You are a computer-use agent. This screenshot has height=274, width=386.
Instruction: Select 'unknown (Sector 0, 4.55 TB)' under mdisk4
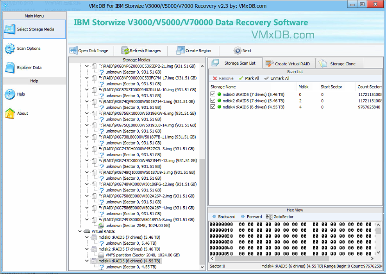pos(131,267)
